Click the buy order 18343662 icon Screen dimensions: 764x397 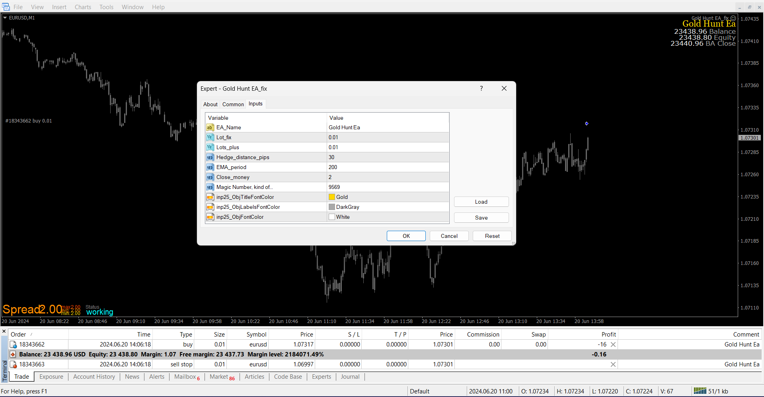[x=13, y=344]
